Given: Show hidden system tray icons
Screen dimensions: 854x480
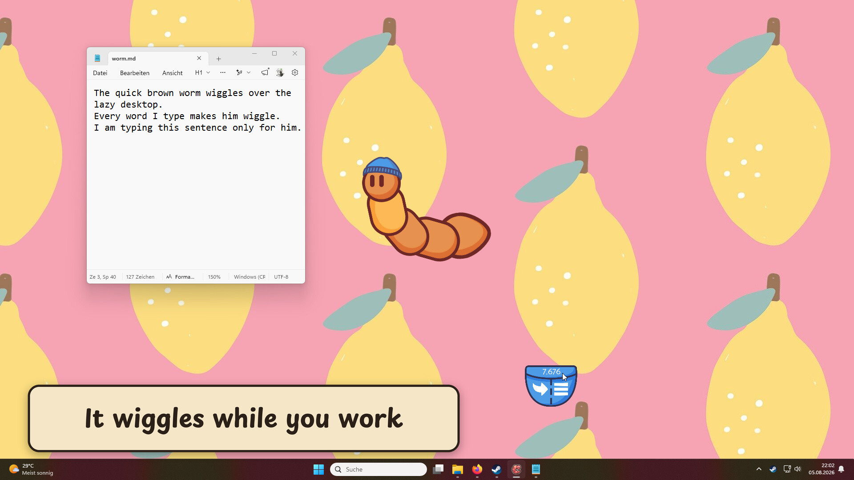Looking at the screenshot, I should (x=759, y=469).
